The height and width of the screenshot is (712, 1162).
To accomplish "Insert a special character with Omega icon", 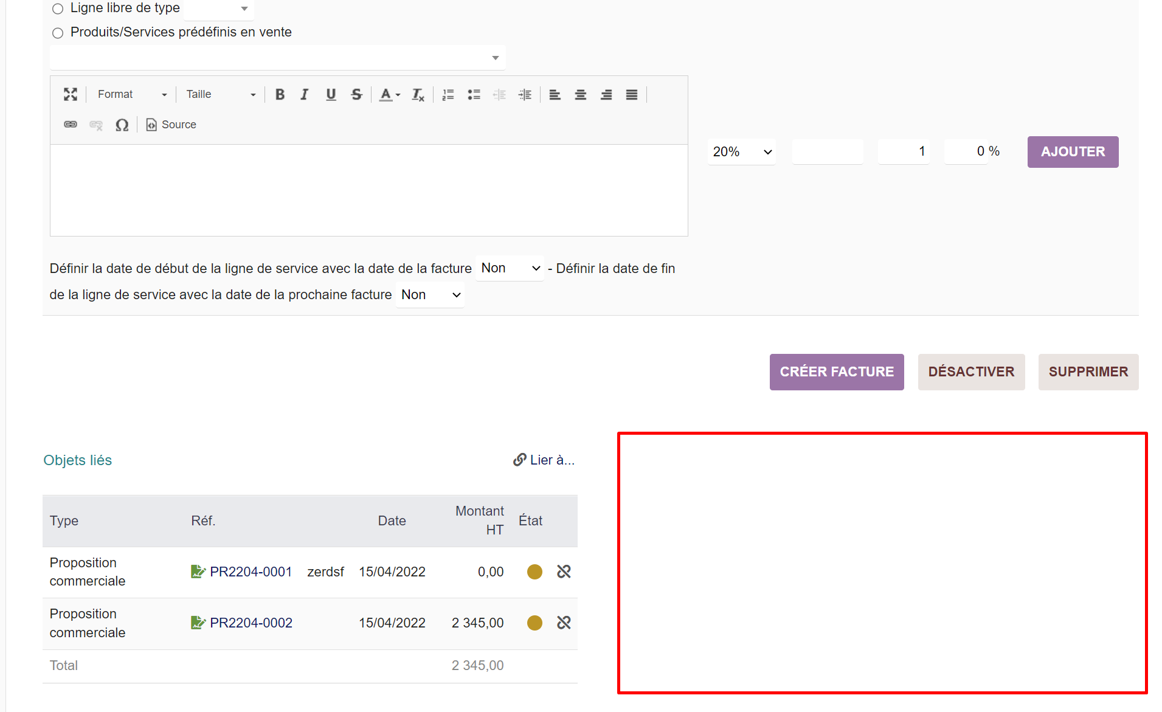I will 122,125.
